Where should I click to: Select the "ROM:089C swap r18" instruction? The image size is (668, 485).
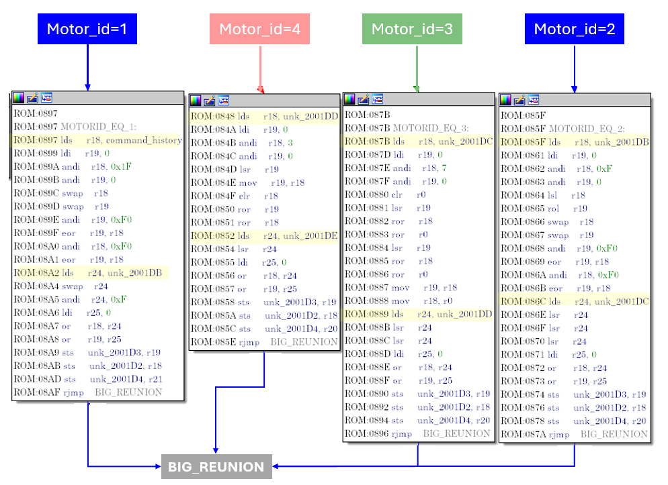[61, 193]
